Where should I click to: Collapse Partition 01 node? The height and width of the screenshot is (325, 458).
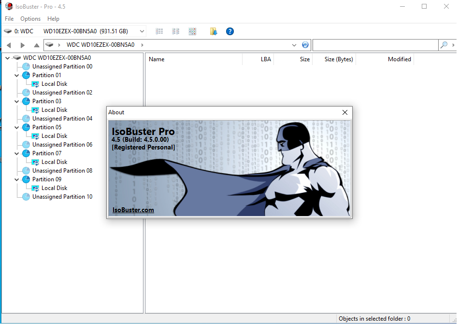(16, 75)
